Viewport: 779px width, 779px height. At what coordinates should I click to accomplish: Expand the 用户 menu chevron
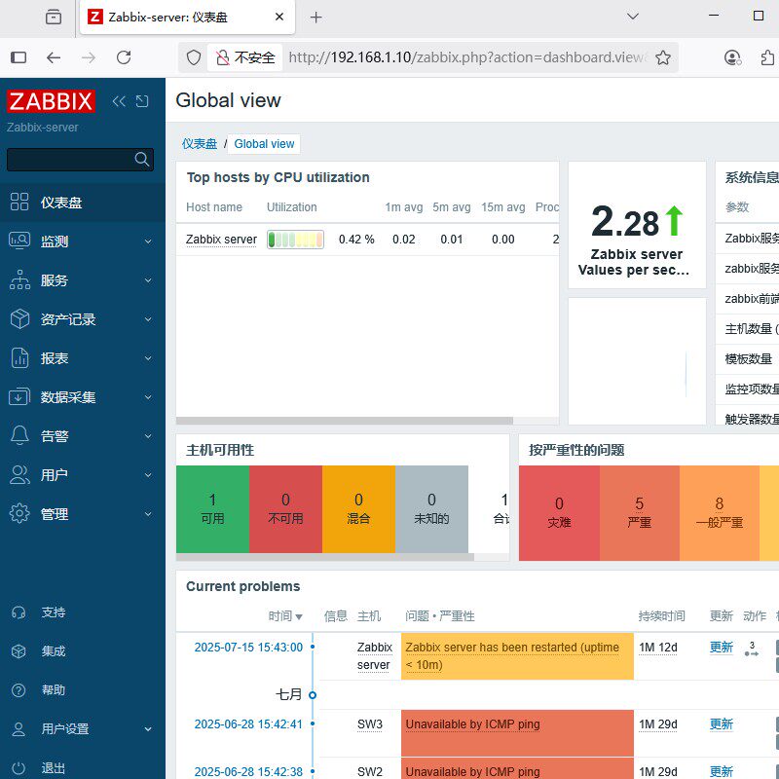coord(148,475)
